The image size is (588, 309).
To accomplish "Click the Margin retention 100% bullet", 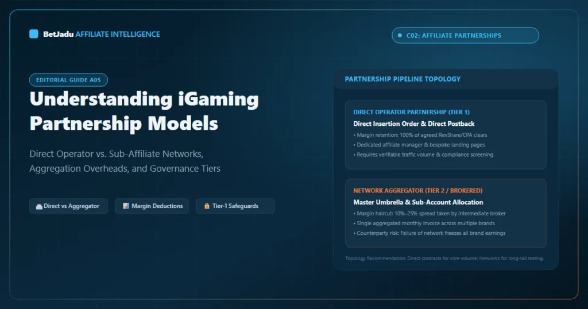I will click(420, 135).
